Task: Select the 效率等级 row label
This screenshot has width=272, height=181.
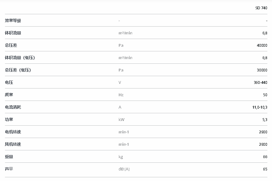Action: point(13,20)
